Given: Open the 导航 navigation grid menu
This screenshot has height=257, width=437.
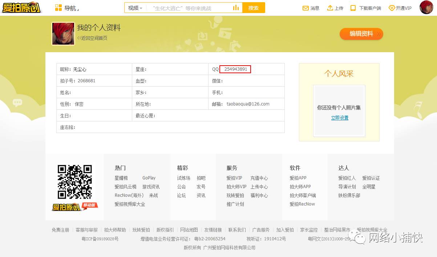Looking at the screenshot, I should (66, 8).
